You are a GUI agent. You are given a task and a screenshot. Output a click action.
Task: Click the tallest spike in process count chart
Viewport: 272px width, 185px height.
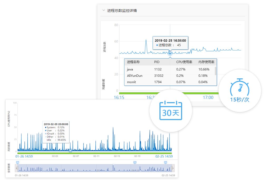146,40
